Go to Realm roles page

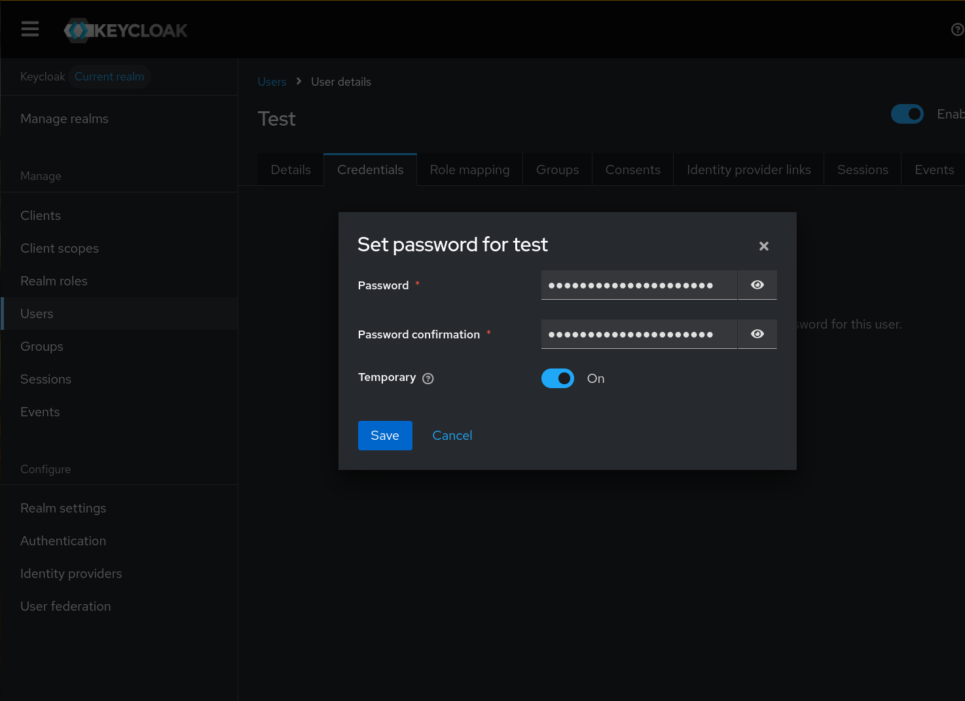point(119,281)
